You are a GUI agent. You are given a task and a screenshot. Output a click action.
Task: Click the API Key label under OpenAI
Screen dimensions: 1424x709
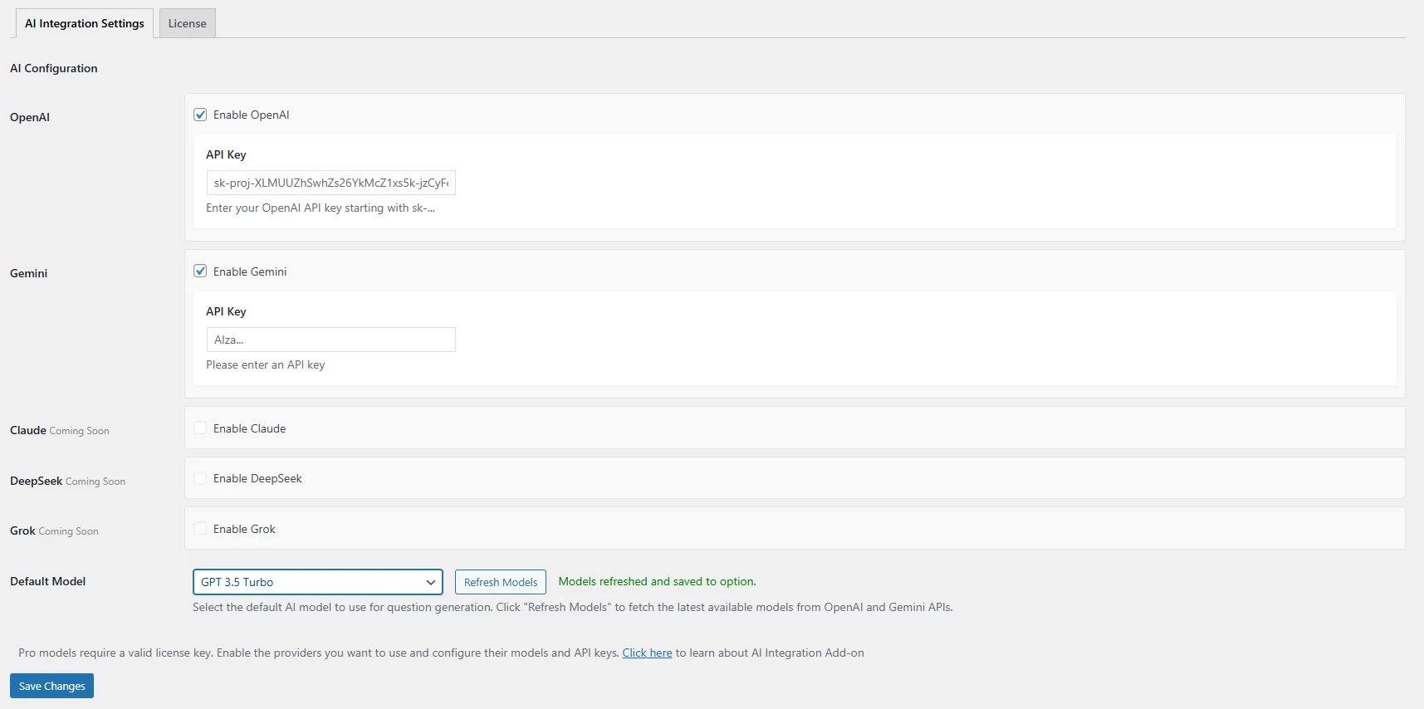pos(226,154)
